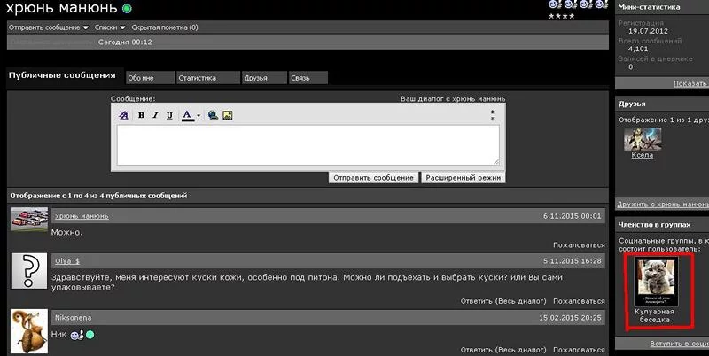Apply the font color A icon
709x356 pixels.
pos(187,115)
